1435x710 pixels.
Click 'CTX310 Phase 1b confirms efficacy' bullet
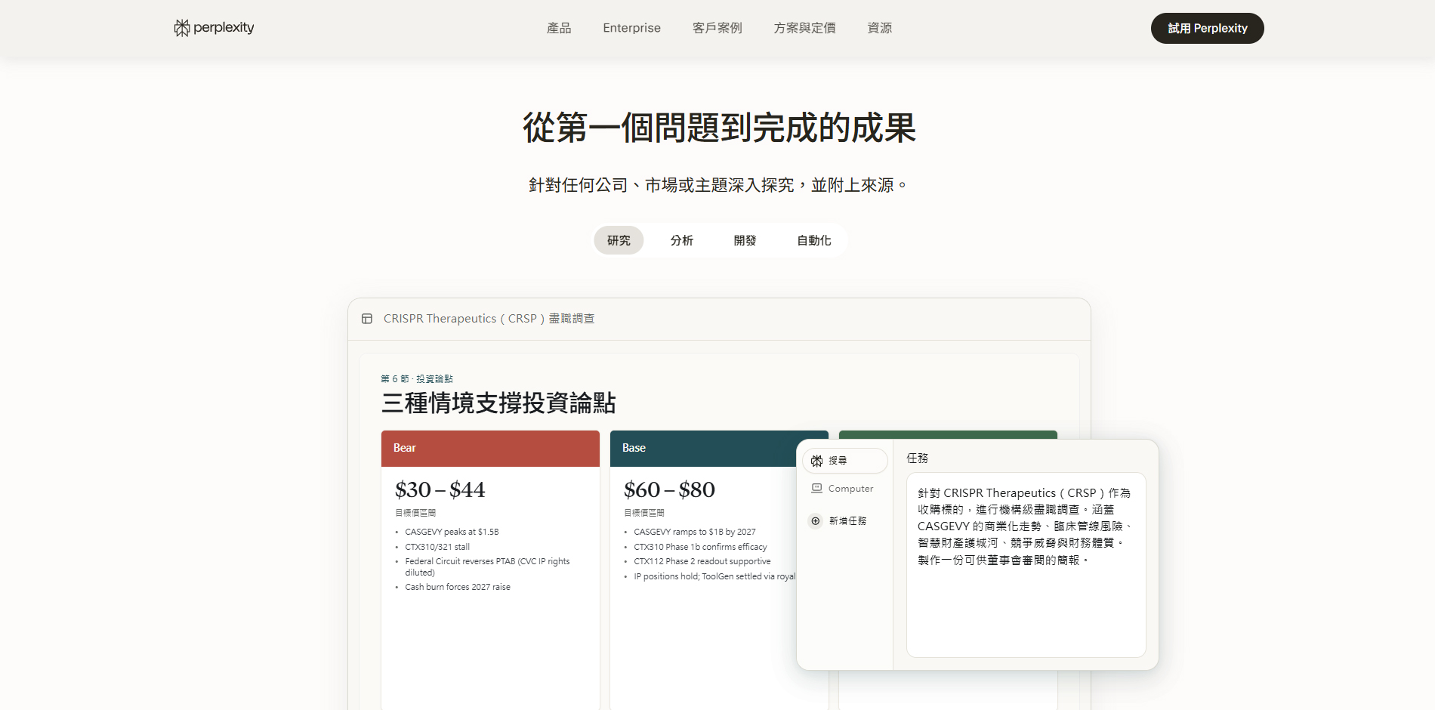(700, 547)
